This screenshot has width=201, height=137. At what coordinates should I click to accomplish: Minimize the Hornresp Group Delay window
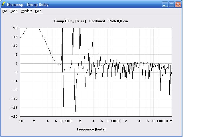(x=165, y=5)
